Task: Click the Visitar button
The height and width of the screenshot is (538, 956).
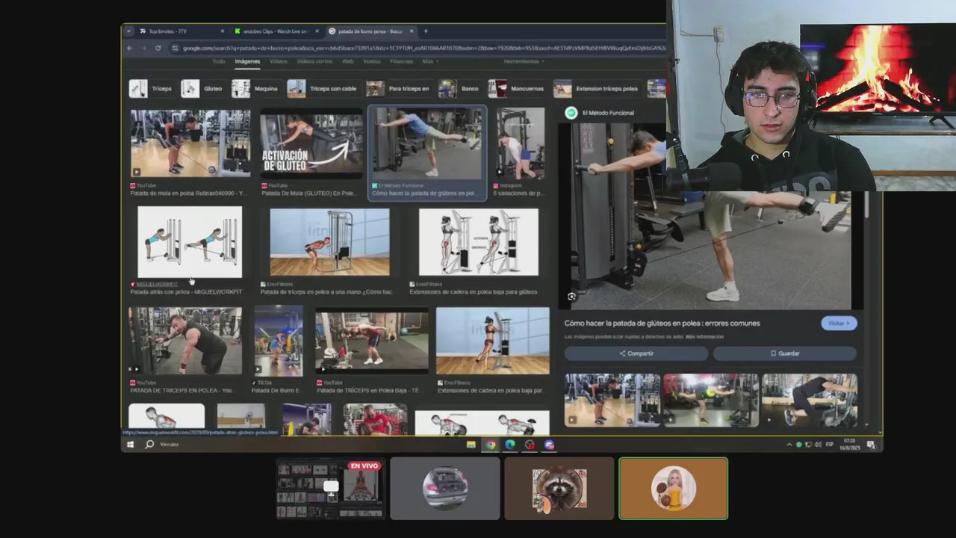Action: tap(839, 324)
